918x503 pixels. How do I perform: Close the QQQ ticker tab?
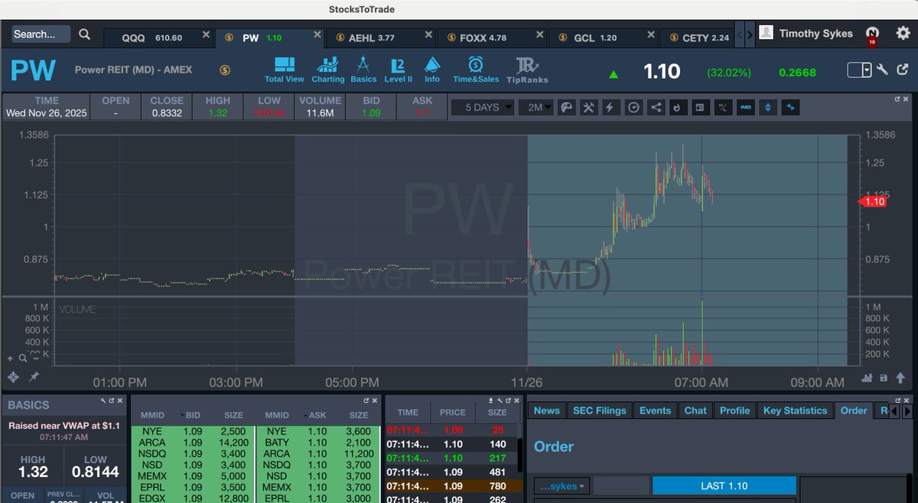[205, 35]
